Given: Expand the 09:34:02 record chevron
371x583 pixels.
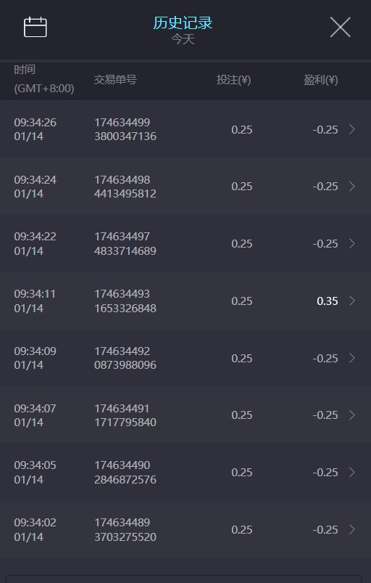Looking at the screenshot, I should [352, 529].
